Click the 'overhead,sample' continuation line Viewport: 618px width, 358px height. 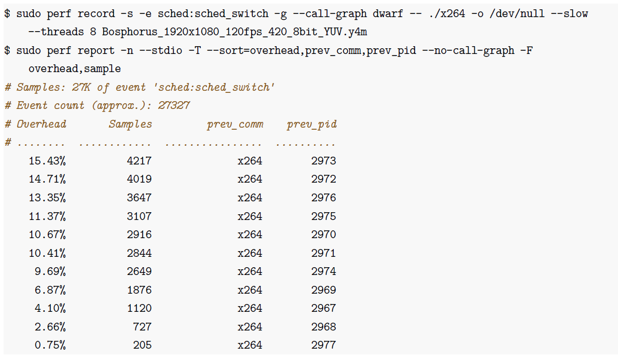[75, 68]
